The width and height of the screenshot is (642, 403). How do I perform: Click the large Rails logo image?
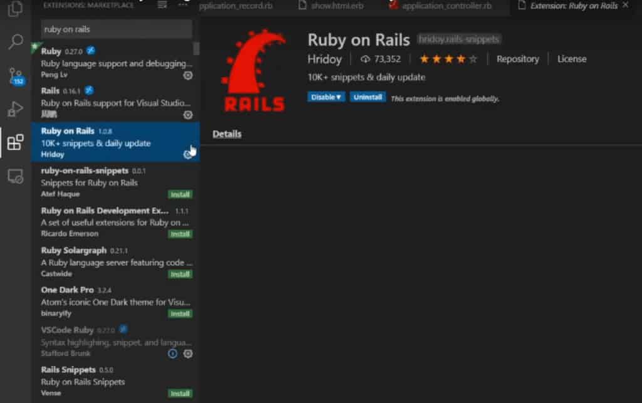click(253, 70)
